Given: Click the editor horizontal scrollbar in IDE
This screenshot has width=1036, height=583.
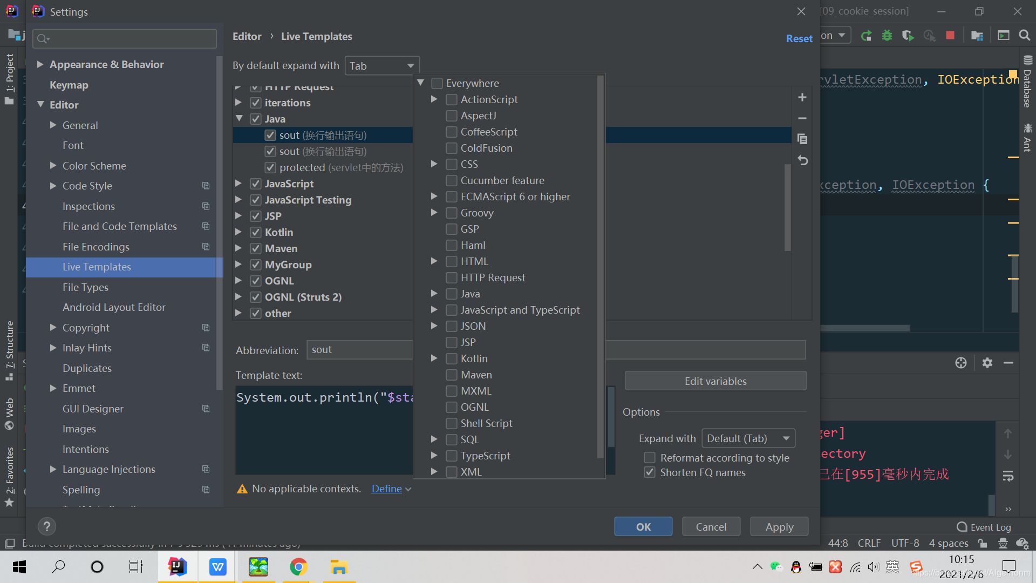Looking at the screenshot, I should pos(865,328).
